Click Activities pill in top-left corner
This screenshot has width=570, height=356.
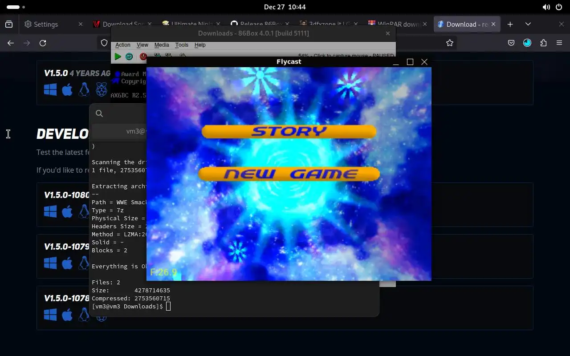(x=16, y=7)
